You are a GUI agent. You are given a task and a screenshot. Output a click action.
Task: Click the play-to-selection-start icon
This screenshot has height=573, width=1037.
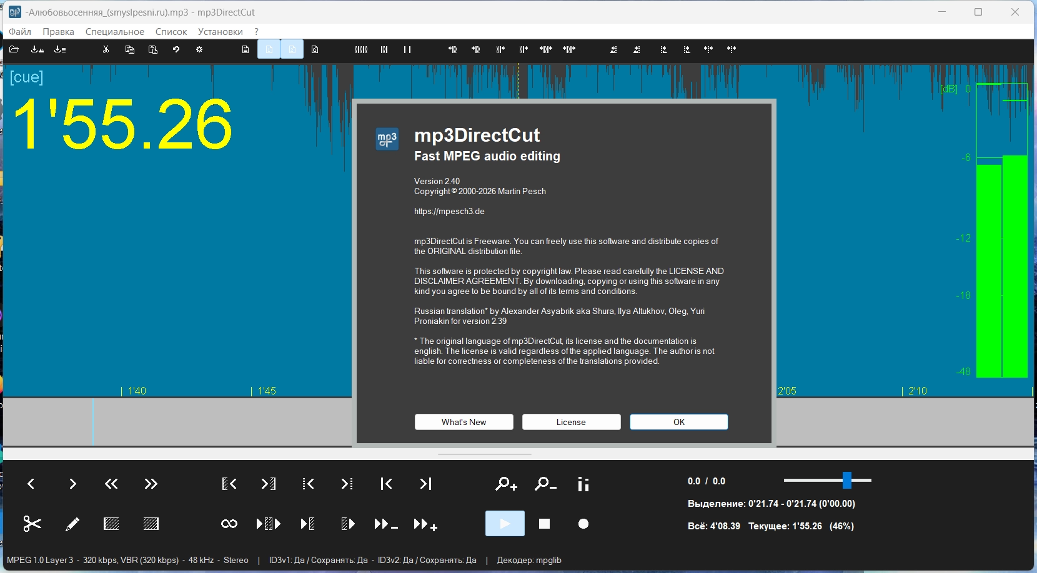307,524
